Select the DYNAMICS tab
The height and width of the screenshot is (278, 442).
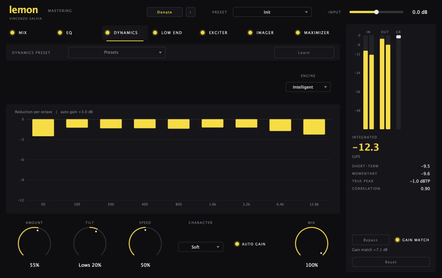pyautogui.click(x=126, y=33)
